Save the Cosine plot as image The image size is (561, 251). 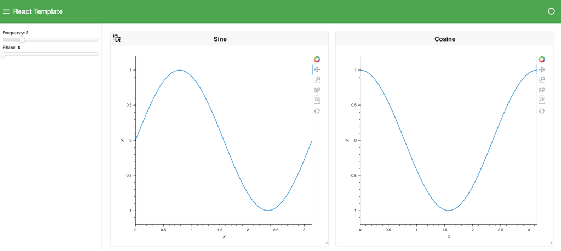[x=542, y=101]
